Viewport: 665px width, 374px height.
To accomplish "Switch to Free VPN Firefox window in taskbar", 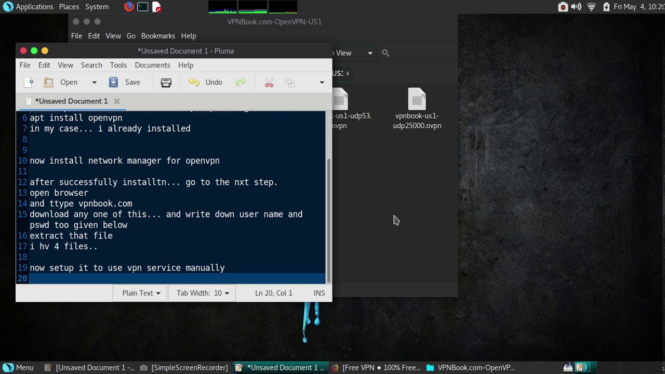I will click(x=376, y=368).
